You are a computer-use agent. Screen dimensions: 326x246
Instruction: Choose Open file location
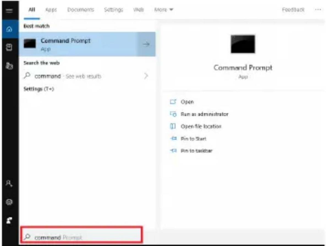point(201,126)
